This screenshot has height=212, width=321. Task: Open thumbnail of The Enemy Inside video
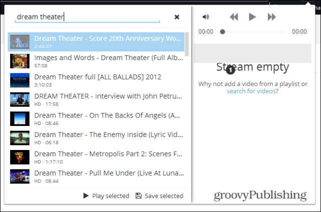coord(20,138)
